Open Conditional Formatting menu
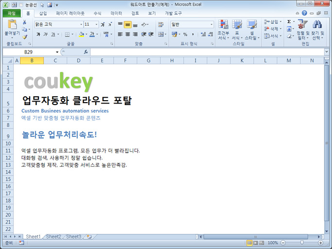 [224, 30]
